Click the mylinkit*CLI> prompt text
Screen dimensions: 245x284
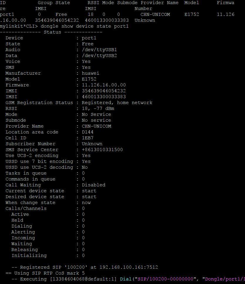(x=19, y=26)
